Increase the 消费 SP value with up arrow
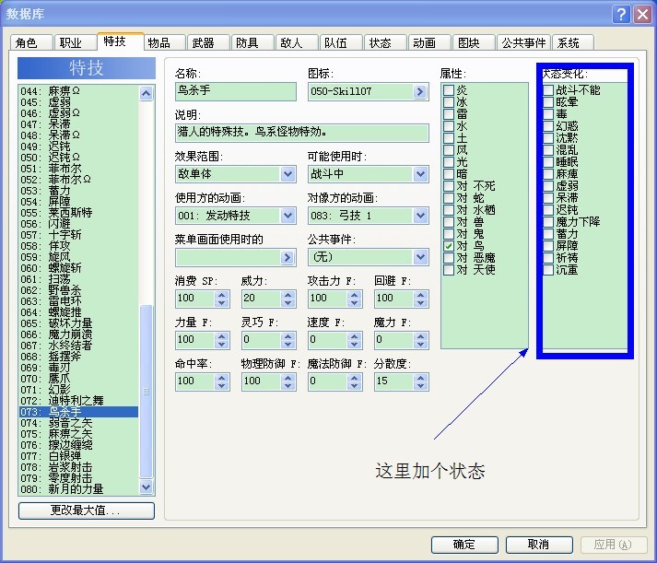The height and width of the screenshot is (563, 657). (x=222, y=295)
